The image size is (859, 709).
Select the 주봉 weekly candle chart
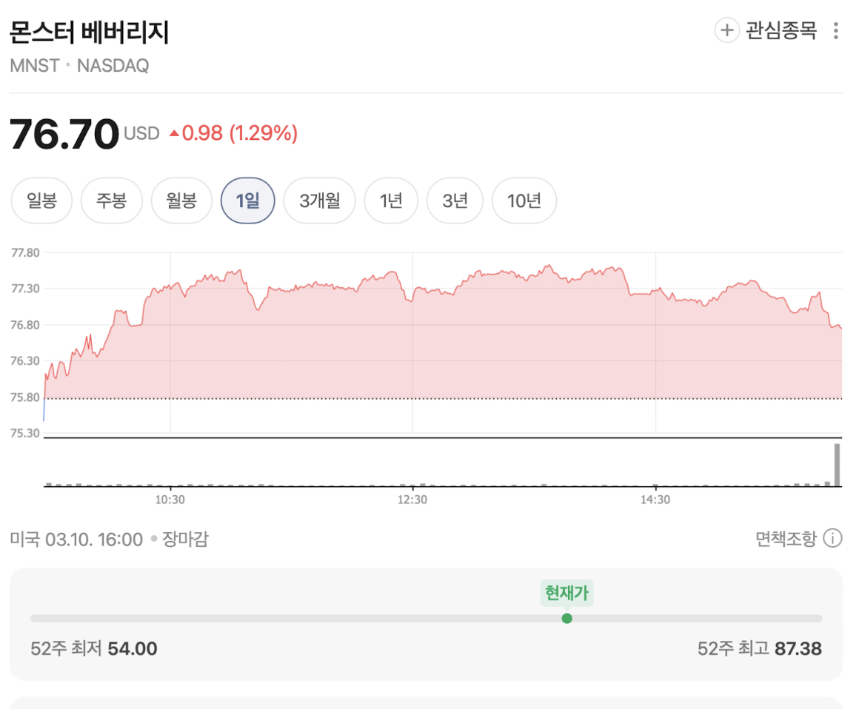coord(111,201)
